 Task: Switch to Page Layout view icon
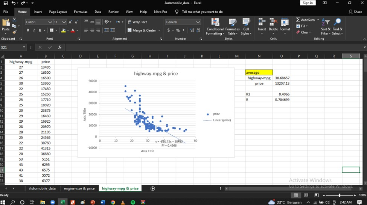pyautogui.click(x=306, y=195)
